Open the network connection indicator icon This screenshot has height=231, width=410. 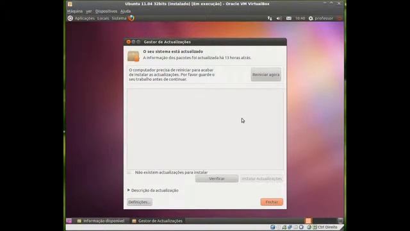pos(270,19)
